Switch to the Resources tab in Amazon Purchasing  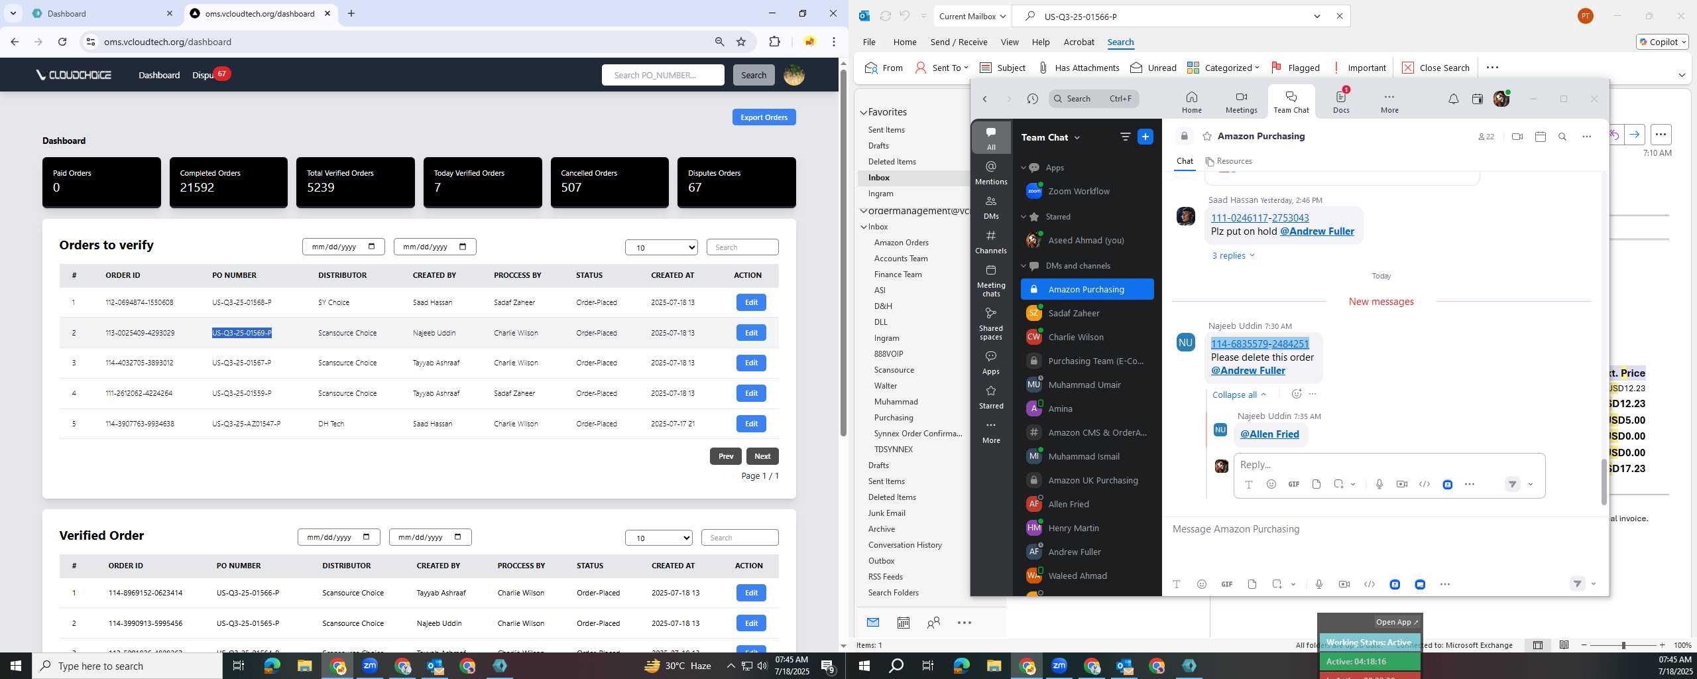pyautogui.click(x=1228, y=161)
